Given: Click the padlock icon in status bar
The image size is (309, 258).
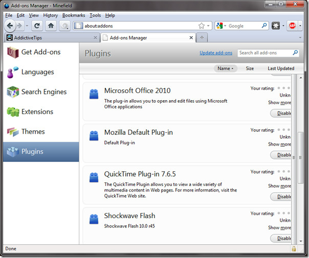Looking at the screenshot, I should 294,249.
